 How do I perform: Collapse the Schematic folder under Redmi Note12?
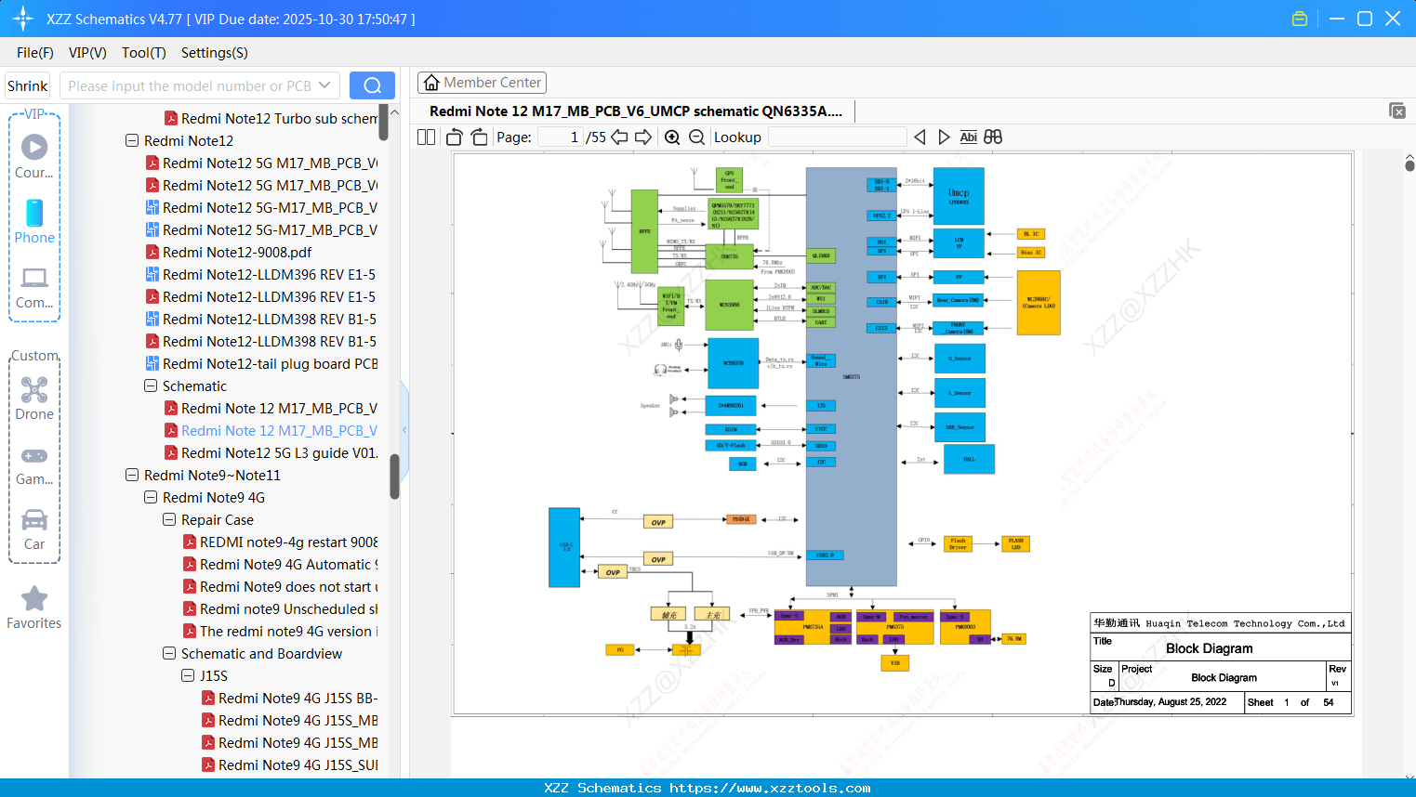click(151, 385)
